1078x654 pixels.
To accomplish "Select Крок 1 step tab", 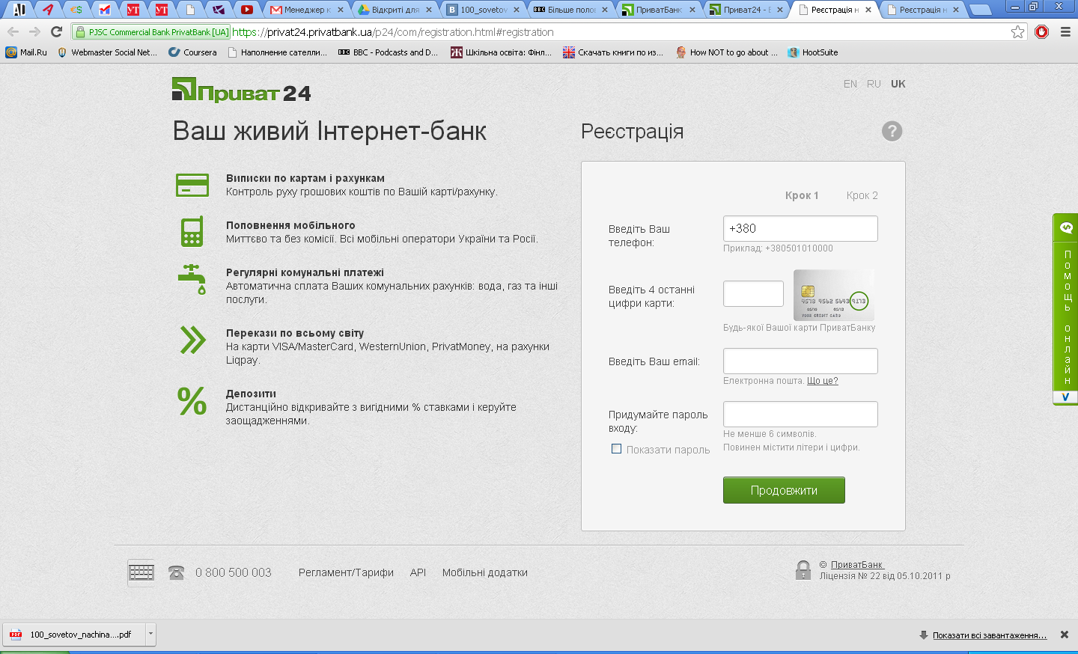I will click(802, 195).
